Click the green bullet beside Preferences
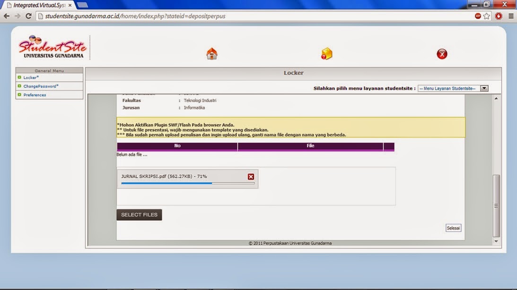Image resolution: width=517 pixels, height=290 pixels. [x=19, y=94]
